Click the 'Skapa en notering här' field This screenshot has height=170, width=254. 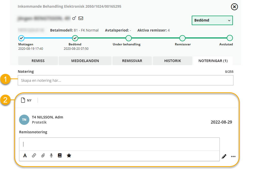tap(125, 80)
